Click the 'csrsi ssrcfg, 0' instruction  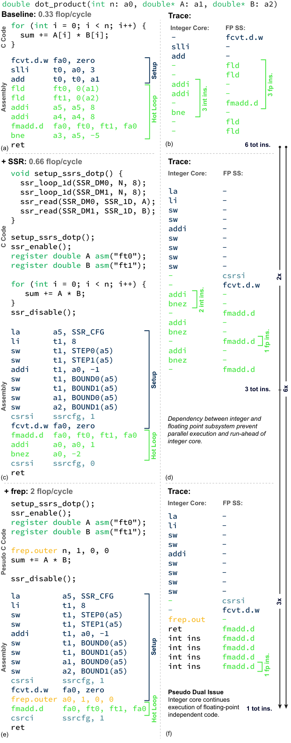(x=53, y=463)
